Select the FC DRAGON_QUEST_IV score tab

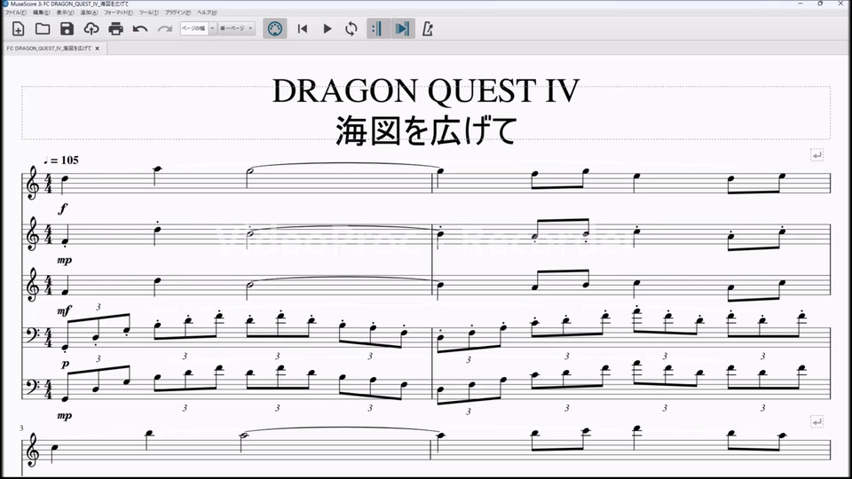click(x=49, y=48)
